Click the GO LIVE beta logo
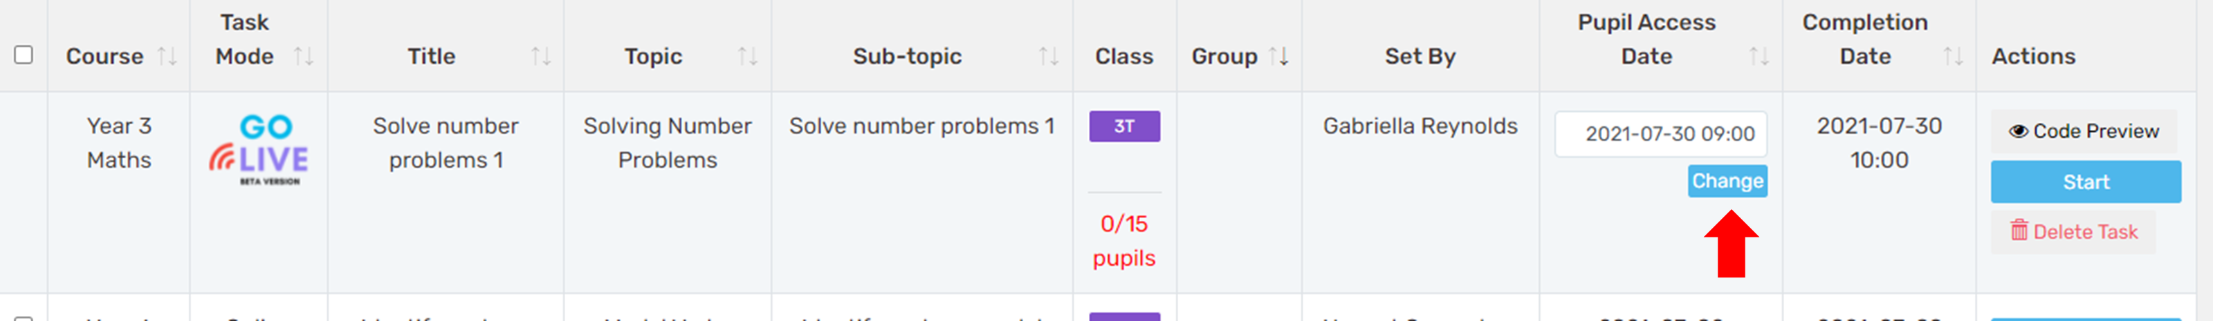The width and height of the screenshot is (2213, 321). click(x=259, y=149)
